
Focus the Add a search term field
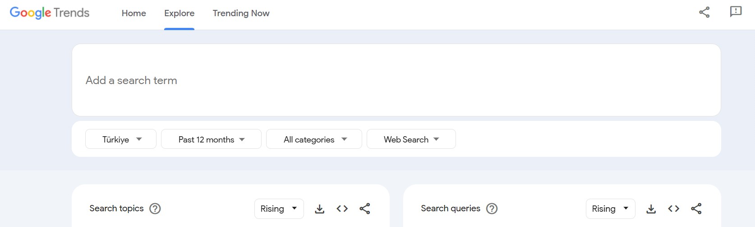point(396,80)
